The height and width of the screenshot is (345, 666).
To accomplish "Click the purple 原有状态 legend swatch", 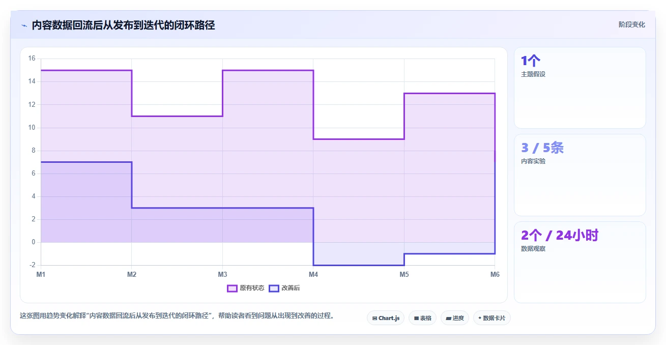I will (x=232, y=288).
